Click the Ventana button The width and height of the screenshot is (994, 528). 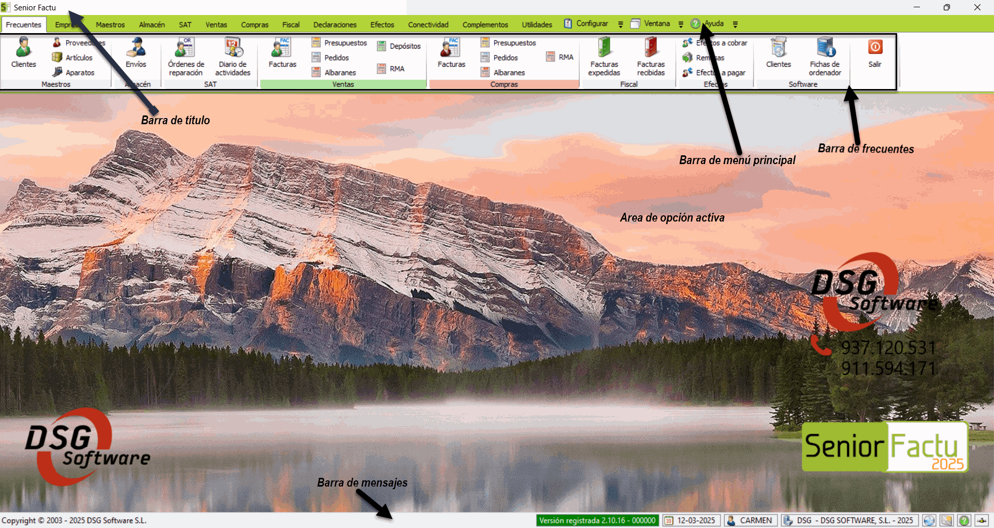[650, 24]
